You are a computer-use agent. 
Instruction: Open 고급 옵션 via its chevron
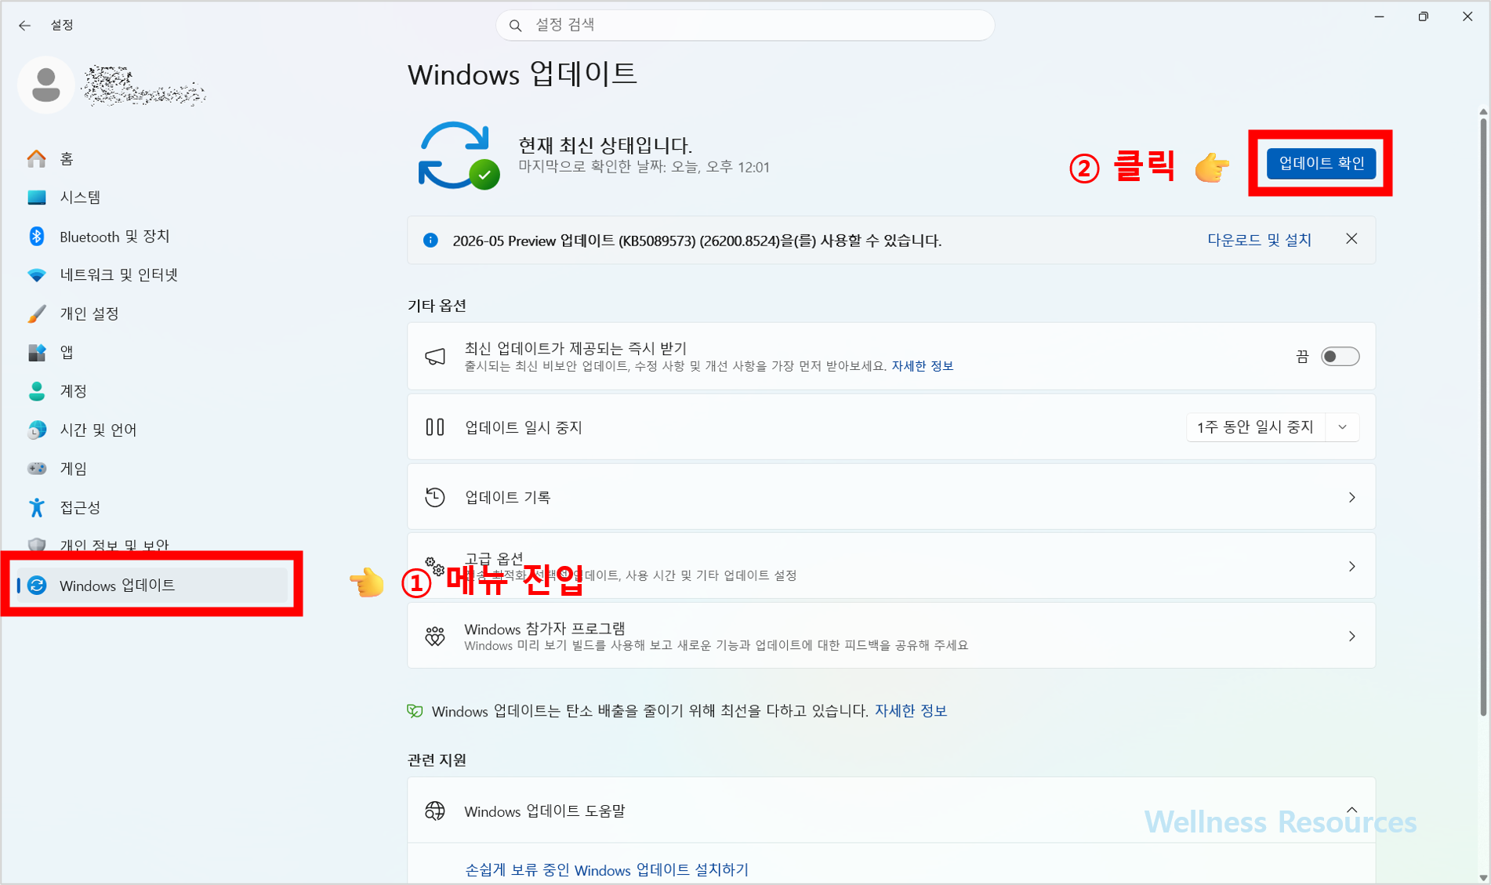[1352, 566]
